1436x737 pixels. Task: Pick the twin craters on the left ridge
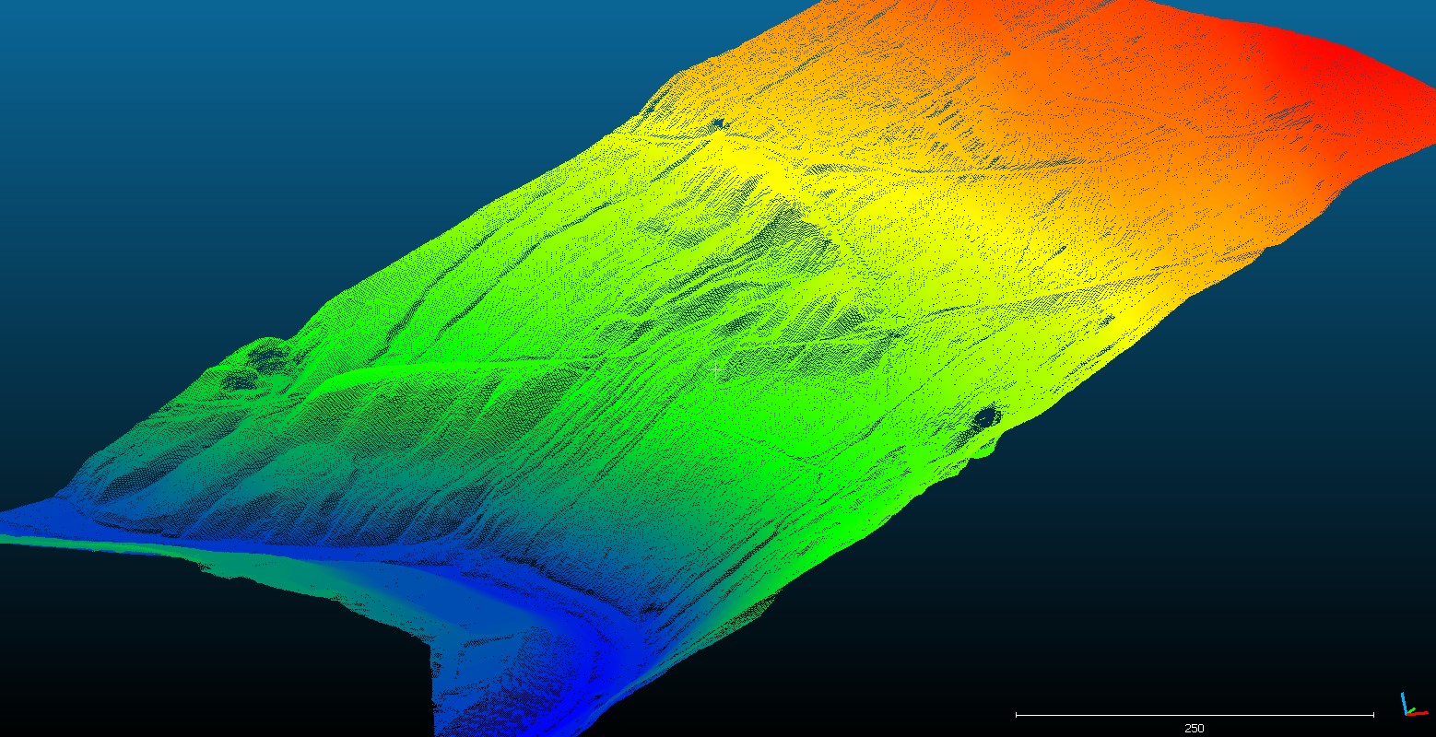point(258,365)
